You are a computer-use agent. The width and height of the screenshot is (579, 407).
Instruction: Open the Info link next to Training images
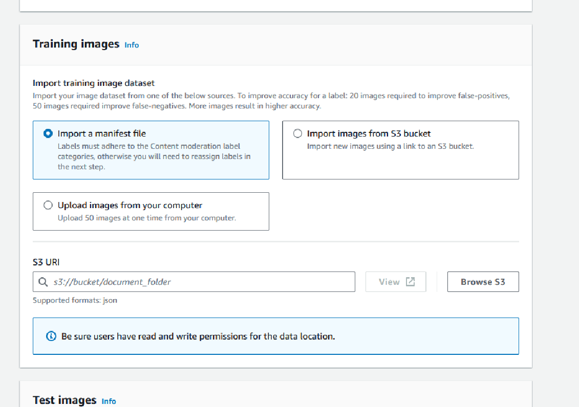pos(131,45)
